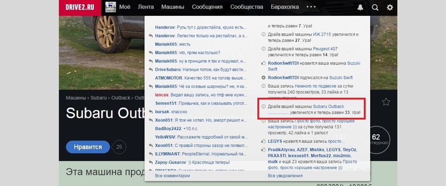Open ATMOMOTOR comment Качество 555
The height and width of the screenshot is (186, 446).
(x=201, y=78)
